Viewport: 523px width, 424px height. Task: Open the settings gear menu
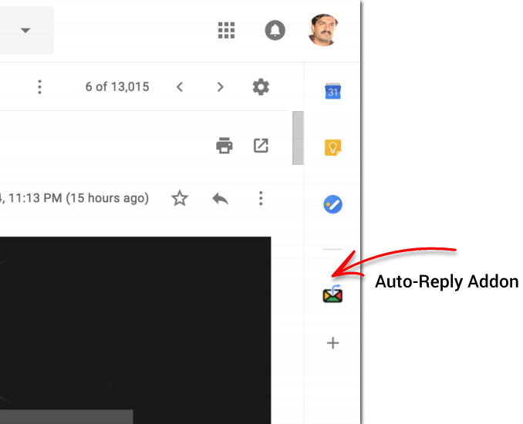[261, 87]
